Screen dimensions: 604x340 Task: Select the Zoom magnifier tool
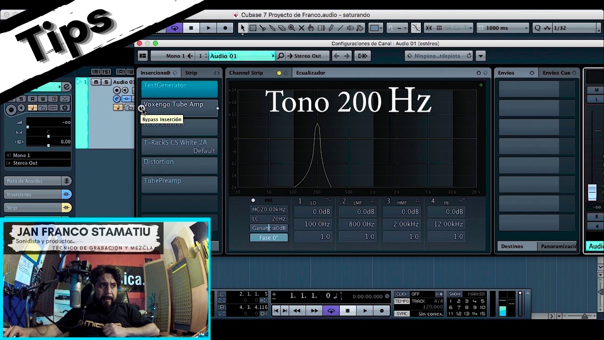point(292,28)
